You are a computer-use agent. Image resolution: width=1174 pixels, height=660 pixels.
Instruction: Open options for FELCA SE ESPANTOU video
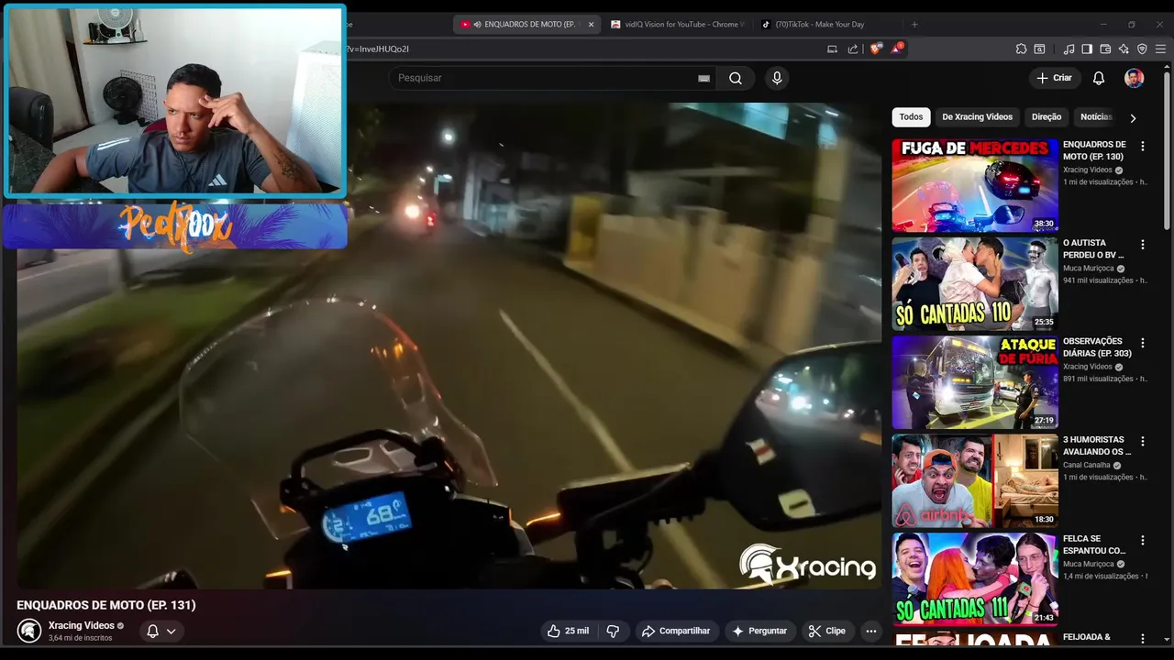[1142, 540]
